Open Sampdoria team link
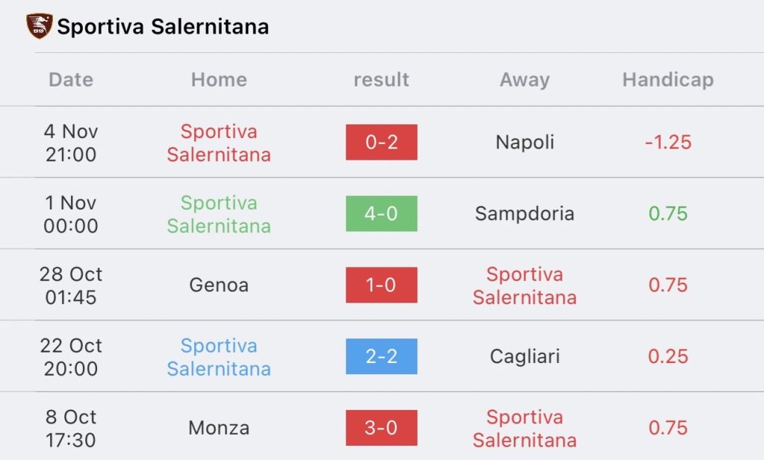The width and height of the screenshot is (764, 460). click(x=525, y=214)
